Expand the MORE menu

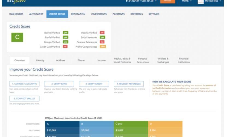[187, 1]
